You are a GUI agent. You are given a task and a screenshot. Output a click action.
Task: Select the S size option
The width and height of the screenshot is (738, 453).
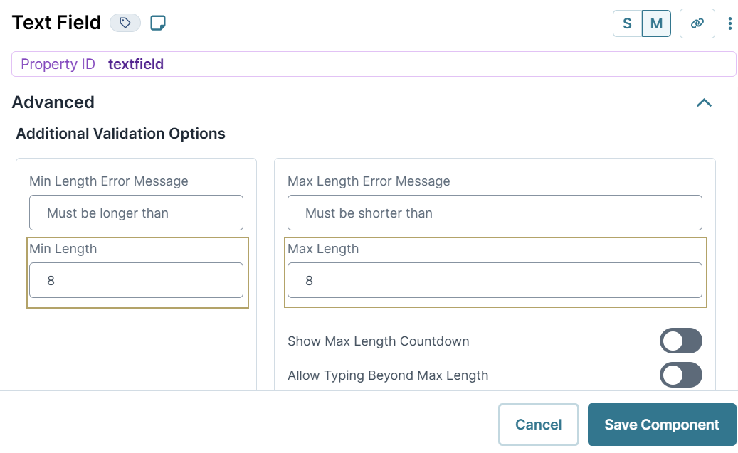(628, 23)
